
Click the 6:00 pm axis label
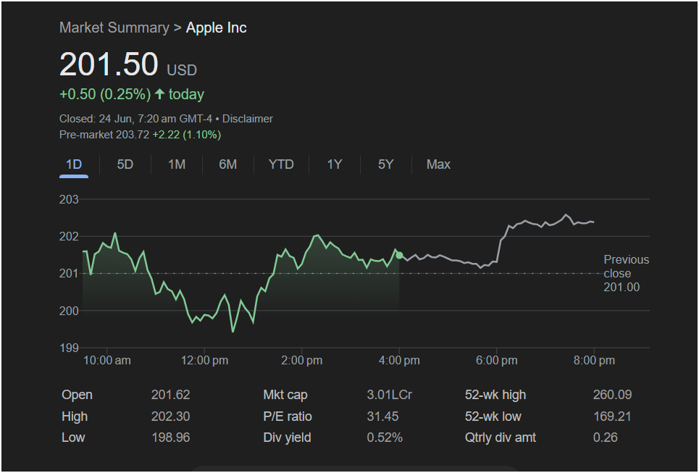coord(497,360)
